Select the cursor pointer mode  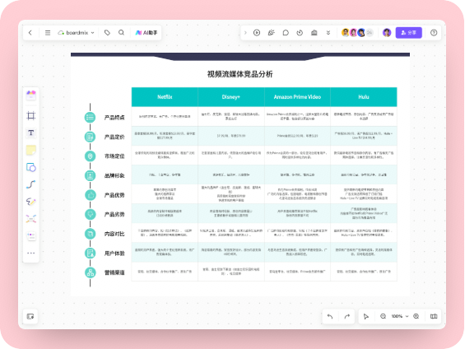click(366, 316)
